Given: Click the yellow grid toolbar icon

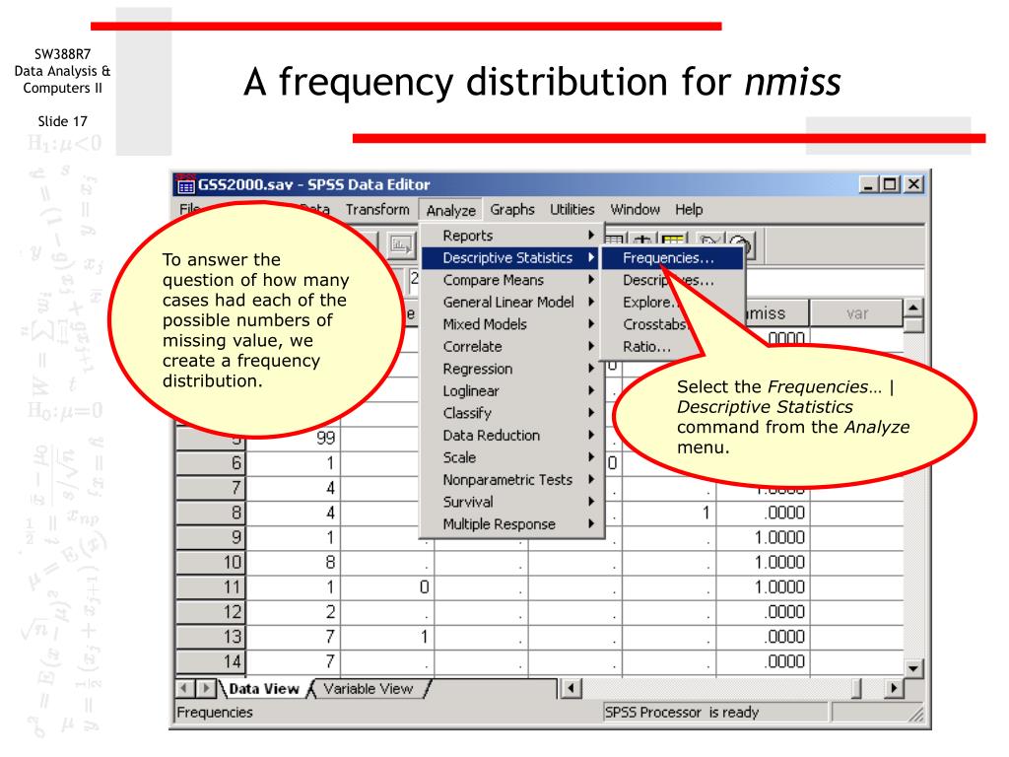Looking at the screenshot, I should pyautogui.click(x=673, y=242).
